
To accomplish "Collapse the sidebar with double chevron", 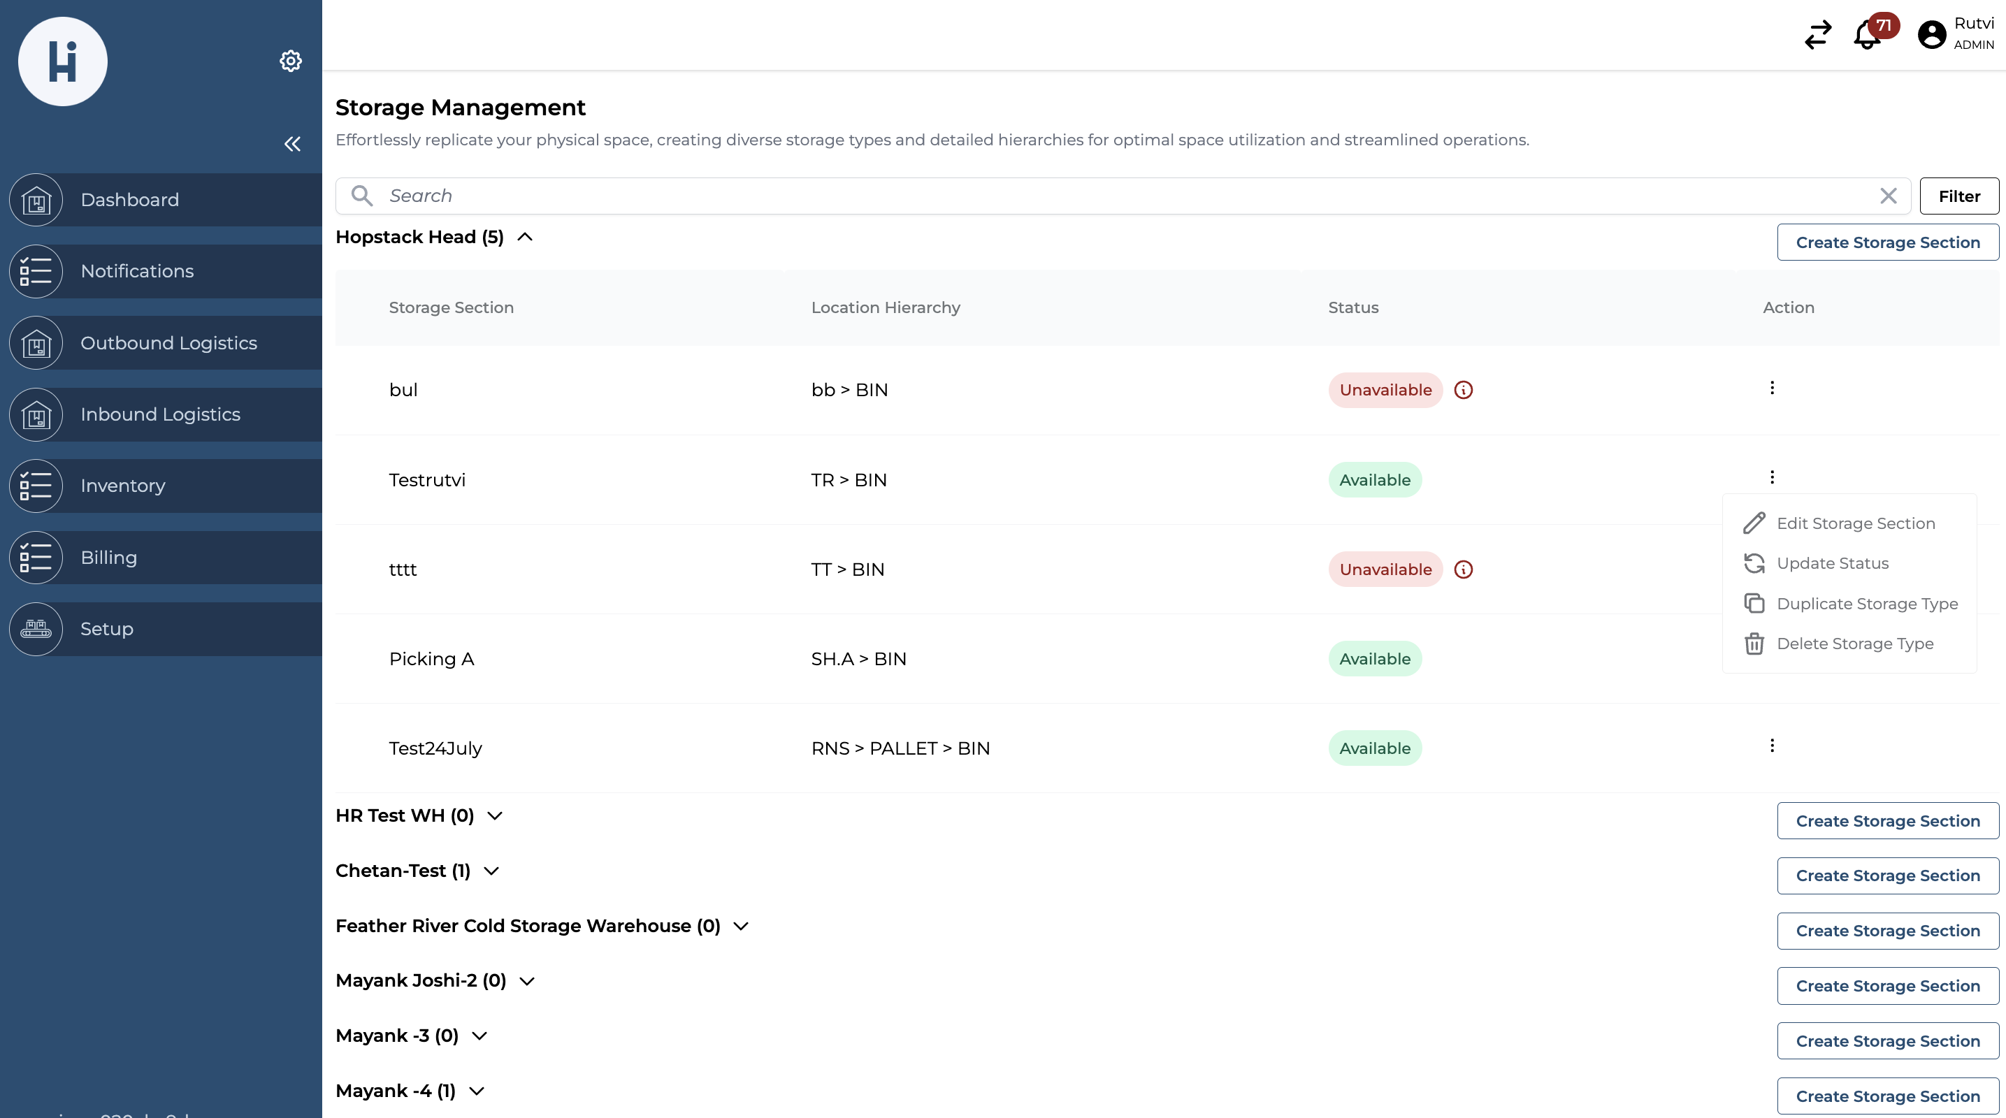I will 292,144.
